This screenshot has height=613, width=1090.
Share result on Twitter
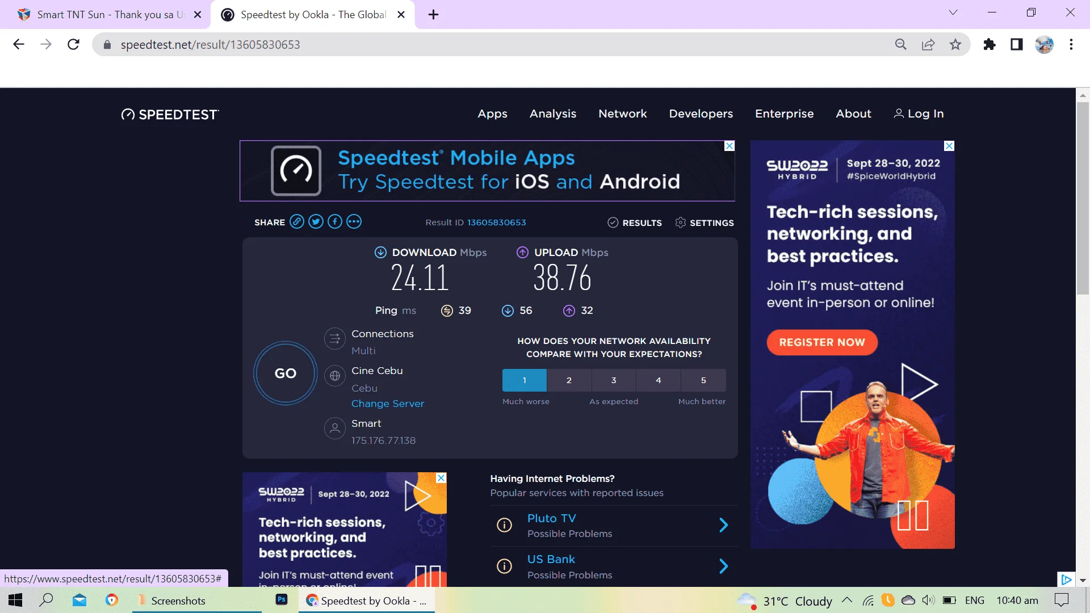click(316, 222)
